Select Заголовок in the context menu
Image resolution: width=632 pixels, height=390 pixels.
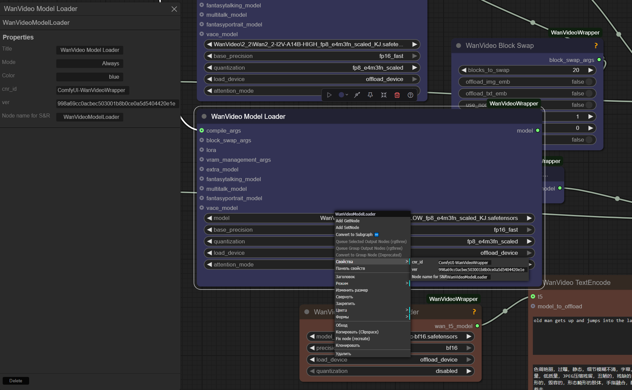tap(372, 277)
